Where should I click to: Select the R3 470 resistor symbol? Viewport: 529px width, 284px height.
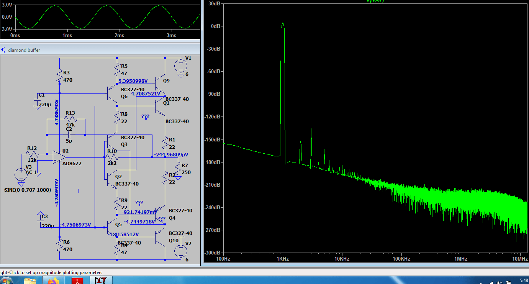click(x=59, y=76)
